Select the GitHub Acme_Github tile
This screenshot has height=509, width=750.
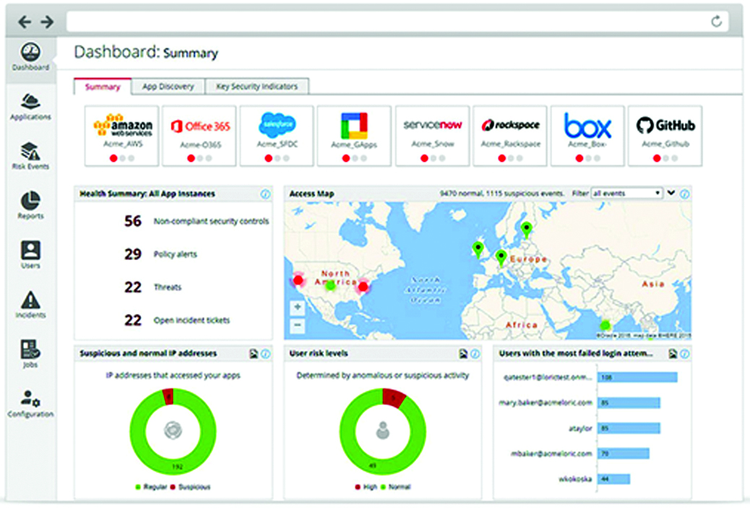tap(665, 136)
